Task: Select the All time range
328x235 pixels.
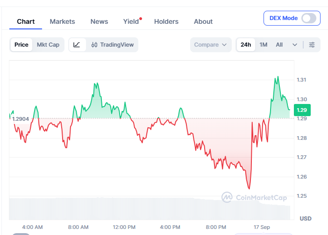Action: pyautogui.click(x=279, y=45)
